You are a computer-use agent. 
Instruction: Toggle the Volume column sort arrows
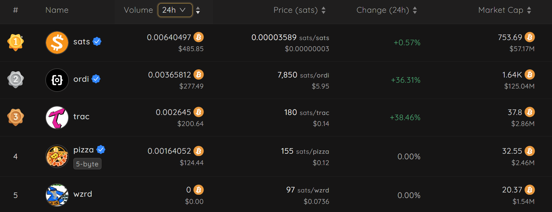click(x=198, y=10)
